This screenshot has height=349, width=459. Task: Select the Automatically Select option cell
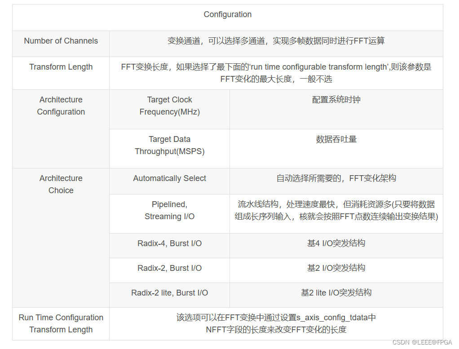(169, 178)
